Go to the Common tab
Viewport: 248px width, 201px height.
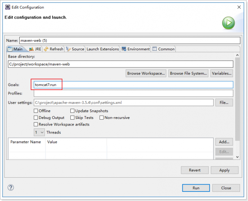[x=163, y=49]
